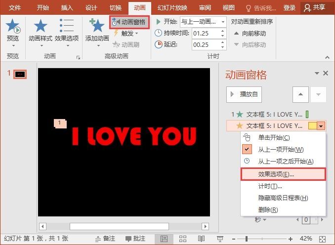Click the pane's move up arrow button

[x=300, y=94]
